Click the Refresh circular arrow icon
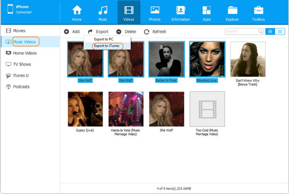The image size is (289, 194). pos(146,32)
